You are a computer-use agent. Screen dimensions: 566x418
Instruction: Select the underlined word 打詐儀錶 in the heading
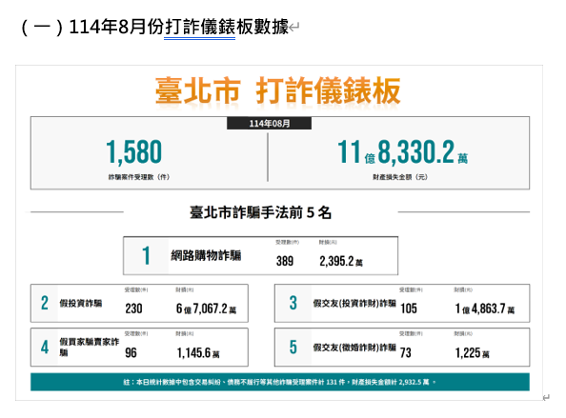[x=199, y=28]
